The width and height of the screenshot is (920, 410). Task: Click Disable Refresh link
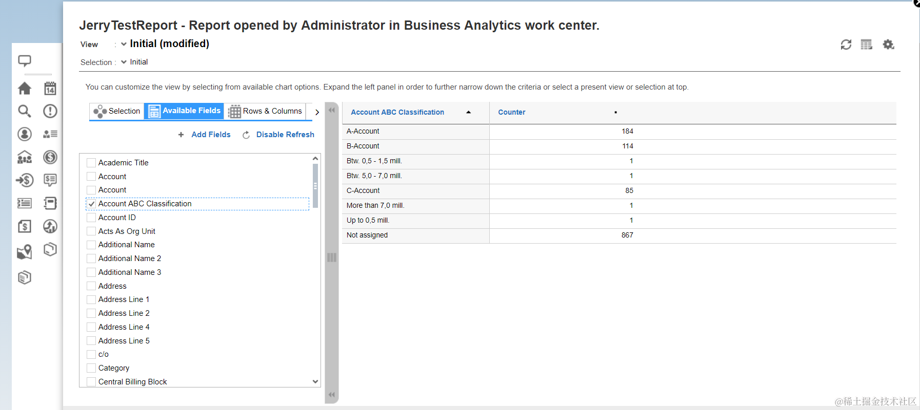[285, 135]
